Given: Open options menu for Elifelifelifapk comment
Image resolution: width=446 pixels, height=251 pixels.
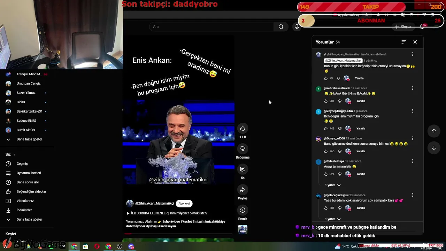Looking at the screenshot, I should tap(413, 161).
